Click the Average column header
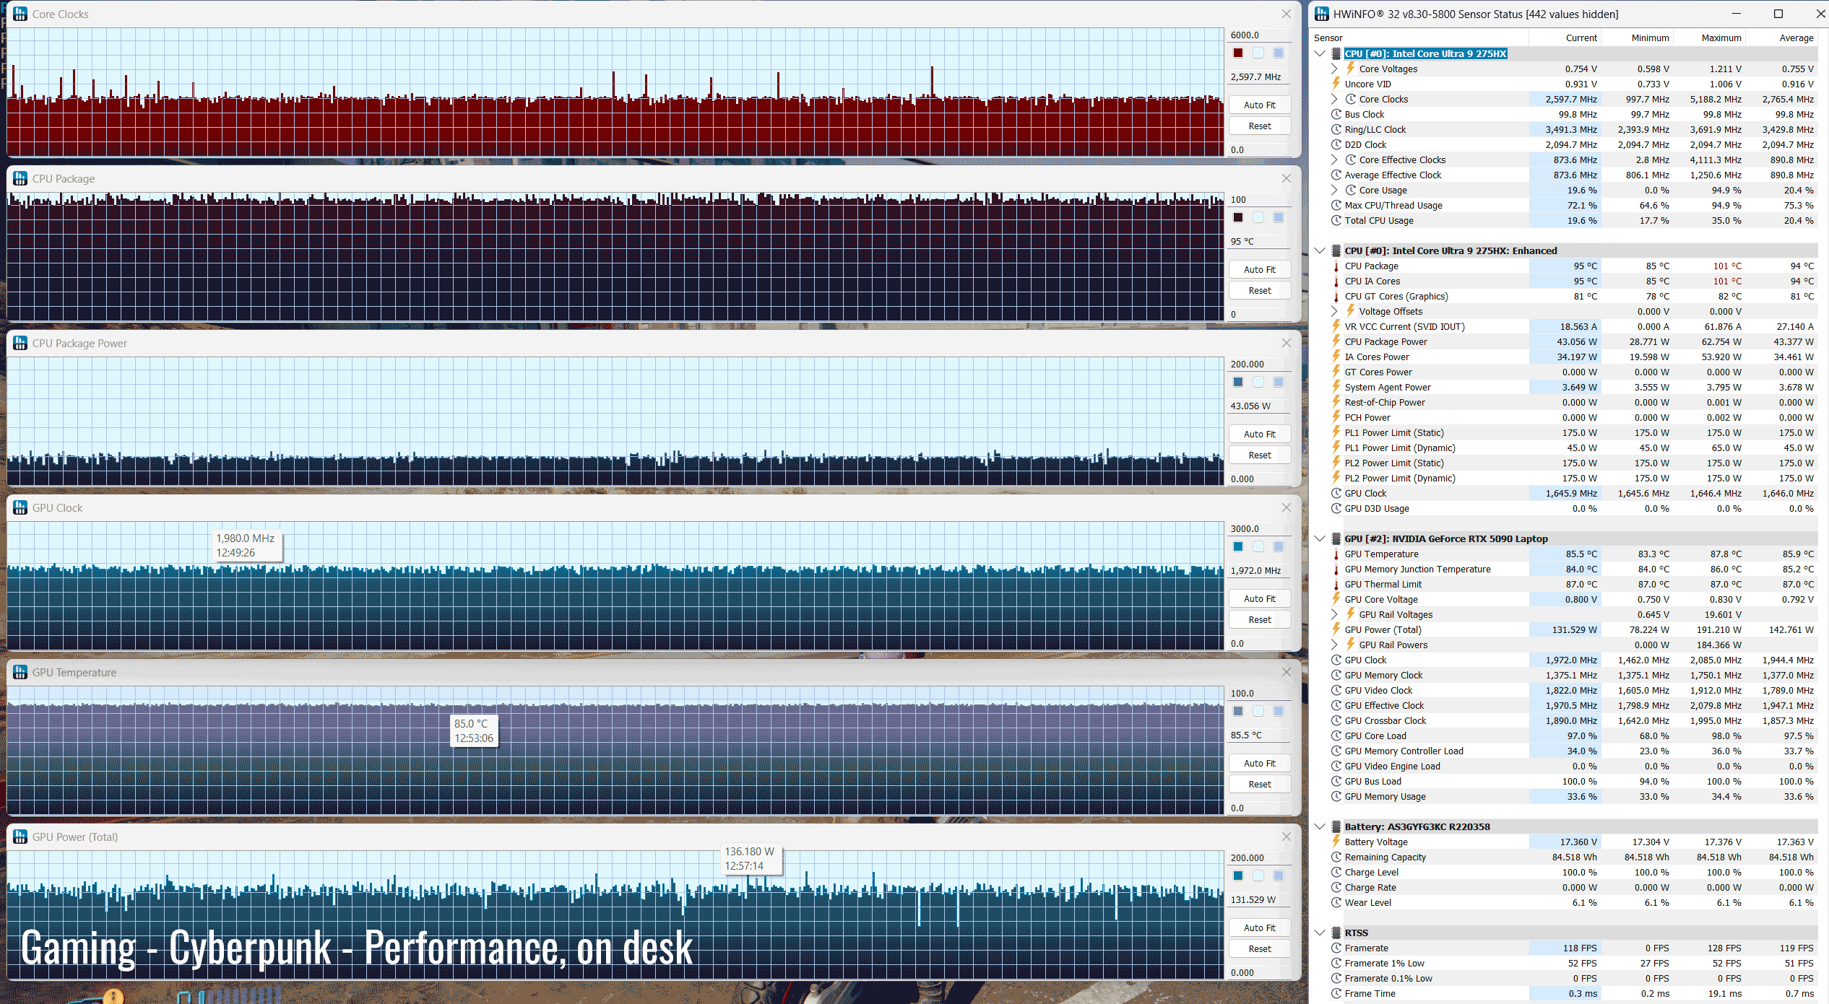This screenshot has height=1004, width=1829. [x=1796, y=38]
